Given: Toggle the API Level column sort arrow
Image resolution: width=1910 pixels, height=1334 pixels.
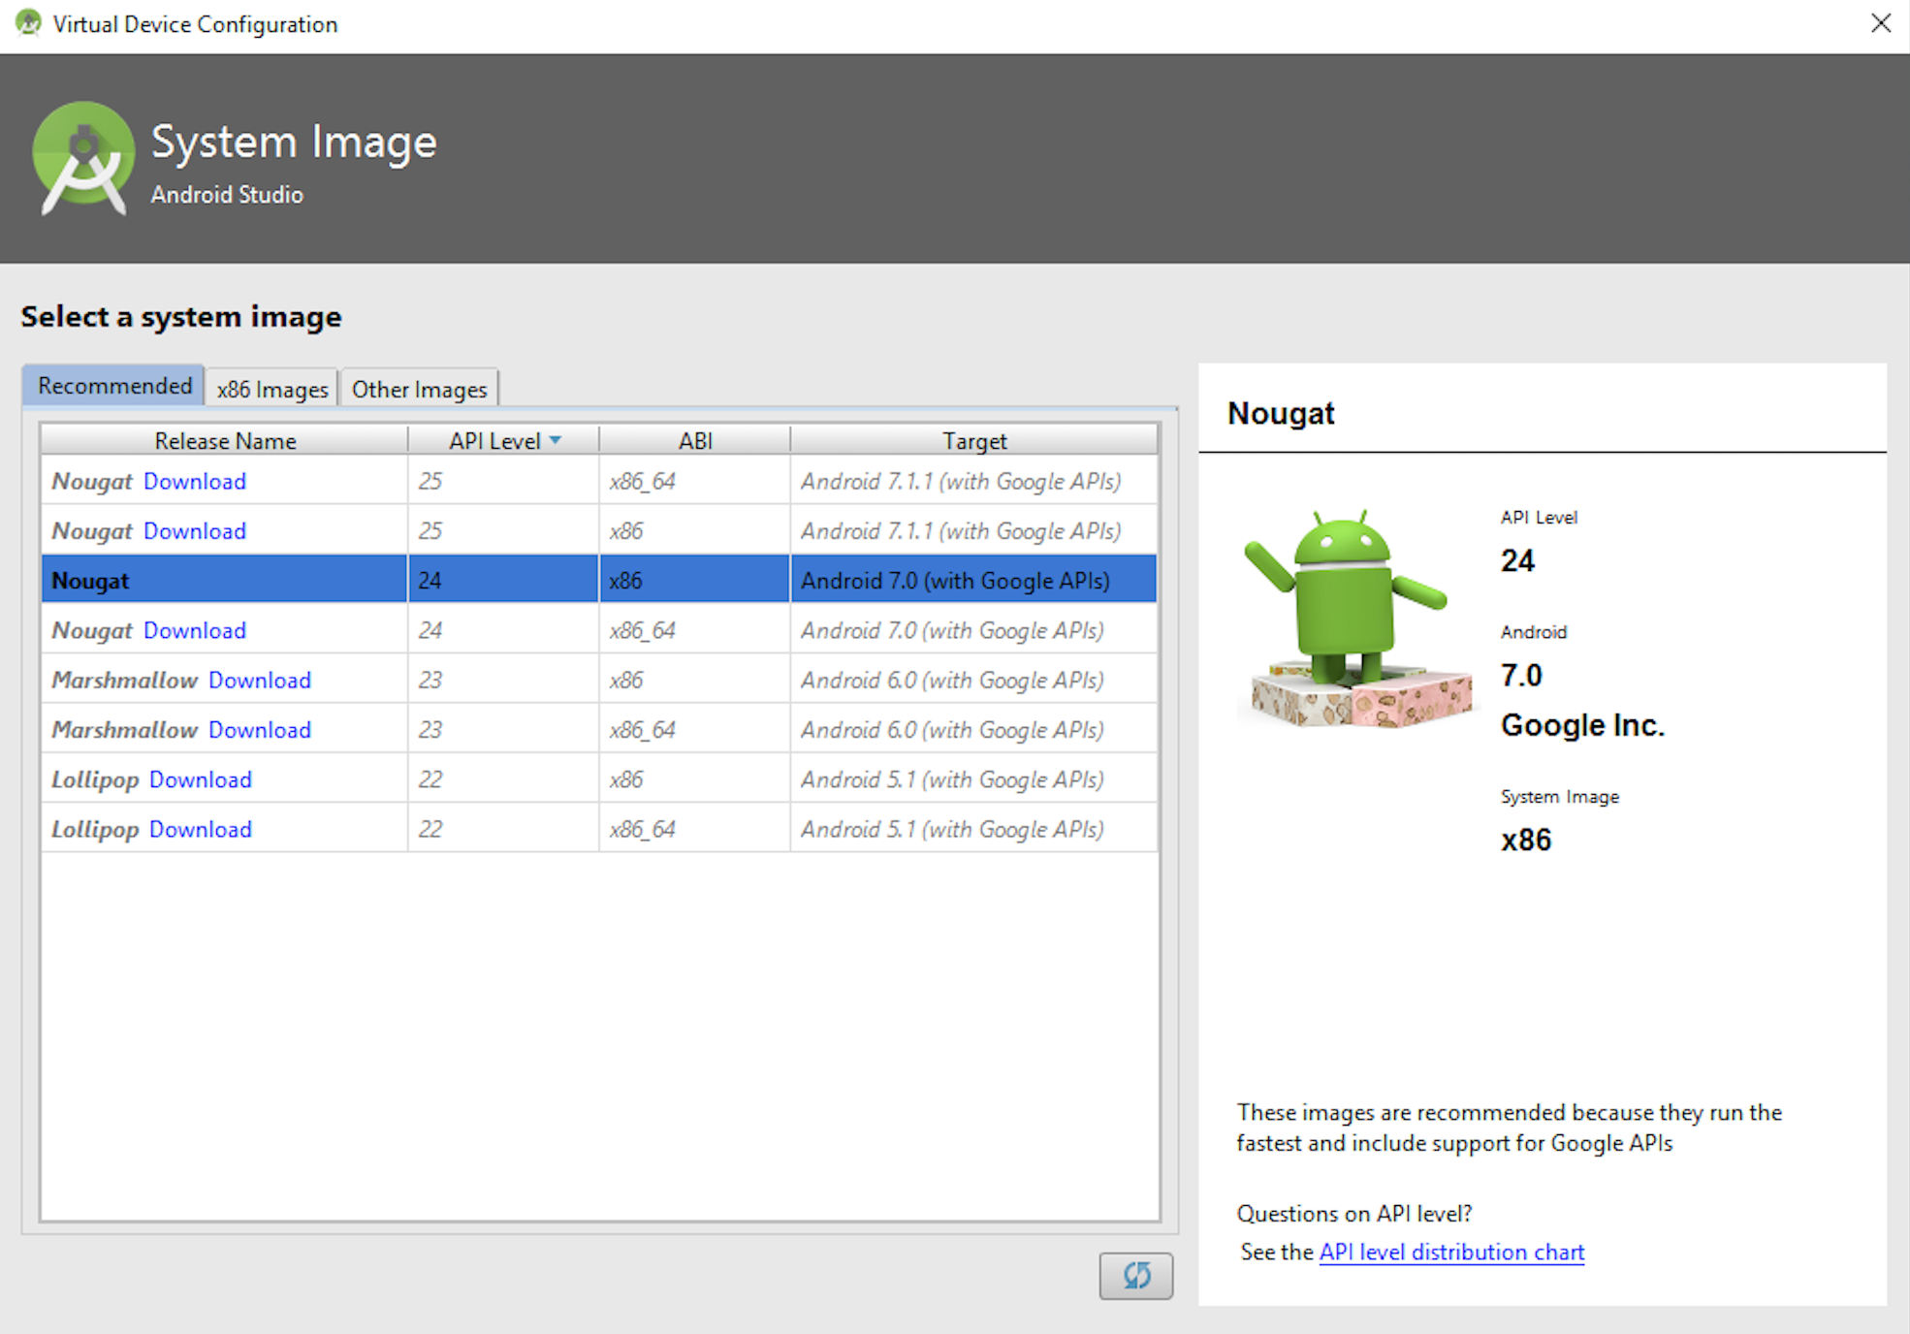Looking at the screenshot, I should pos(556,440).
